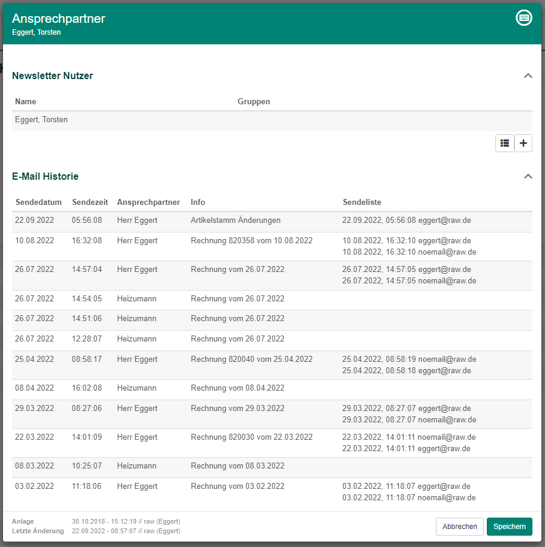Collapse the Newsletter Nutzer section
545x547 pixels.
pos(528,76)
